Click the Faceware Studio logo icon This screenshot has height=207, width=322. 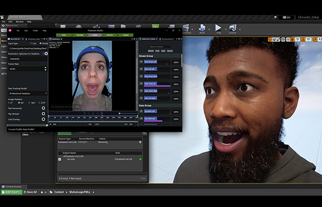pyautogui.click(x=10, y=31)
